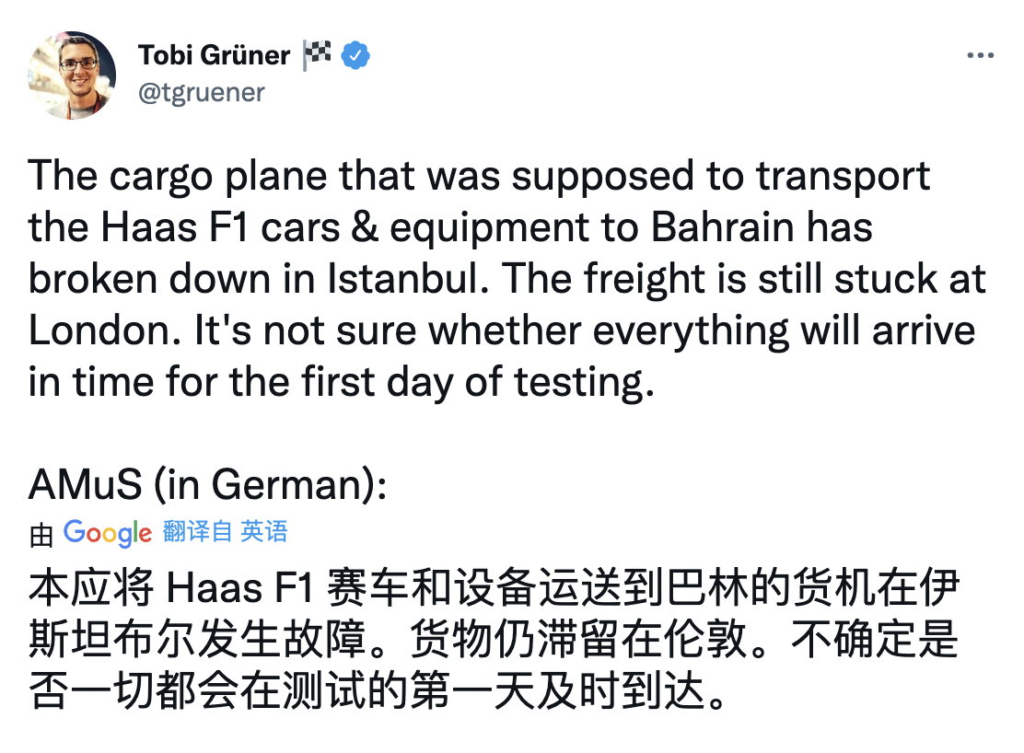Click the 翻译自 translation source link

pyautogui.click(x=197, y=531)
